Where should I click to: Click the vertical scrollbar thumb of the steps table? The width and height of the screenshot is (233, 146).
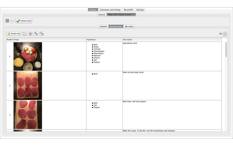pos(226,50)
